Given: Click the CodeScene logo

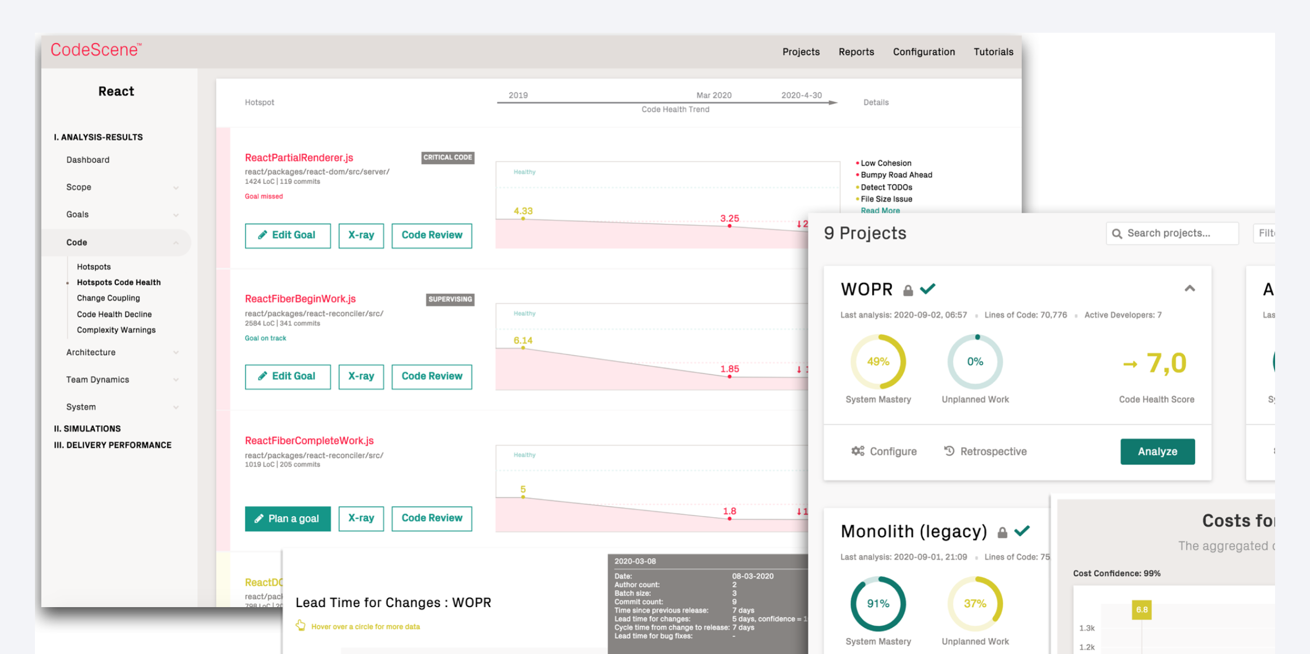Looking at the screenshot, I should pos(96,50).
